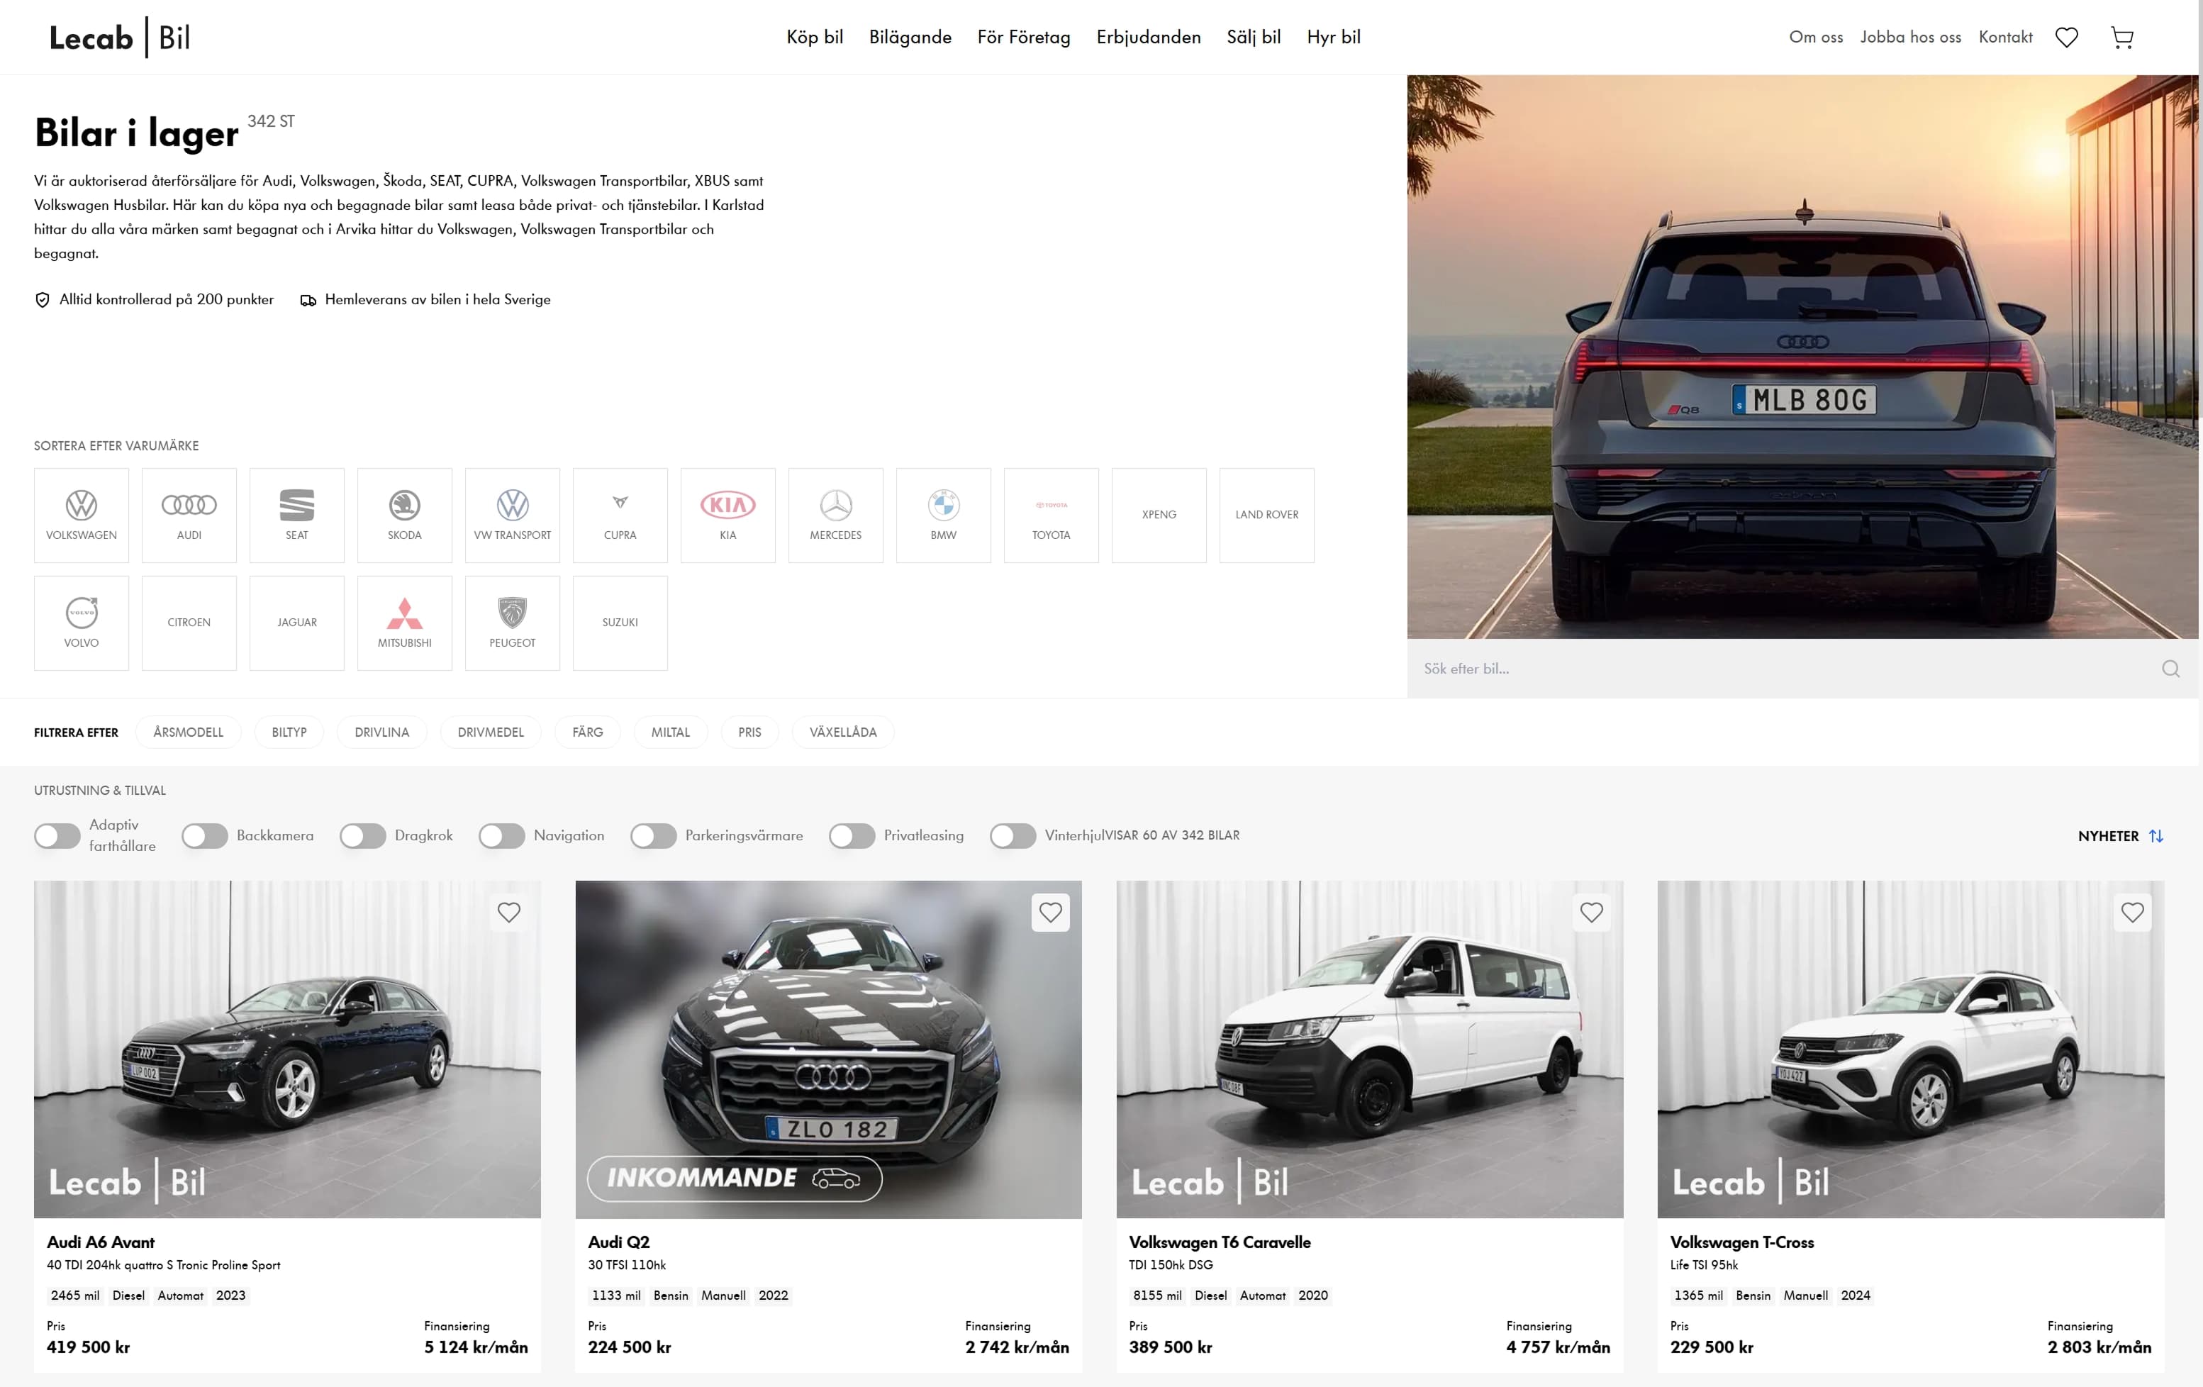Enable the Parkeringsvärmare toggle
This screenshot has width=2203, height=1387.
pos(654,836)
